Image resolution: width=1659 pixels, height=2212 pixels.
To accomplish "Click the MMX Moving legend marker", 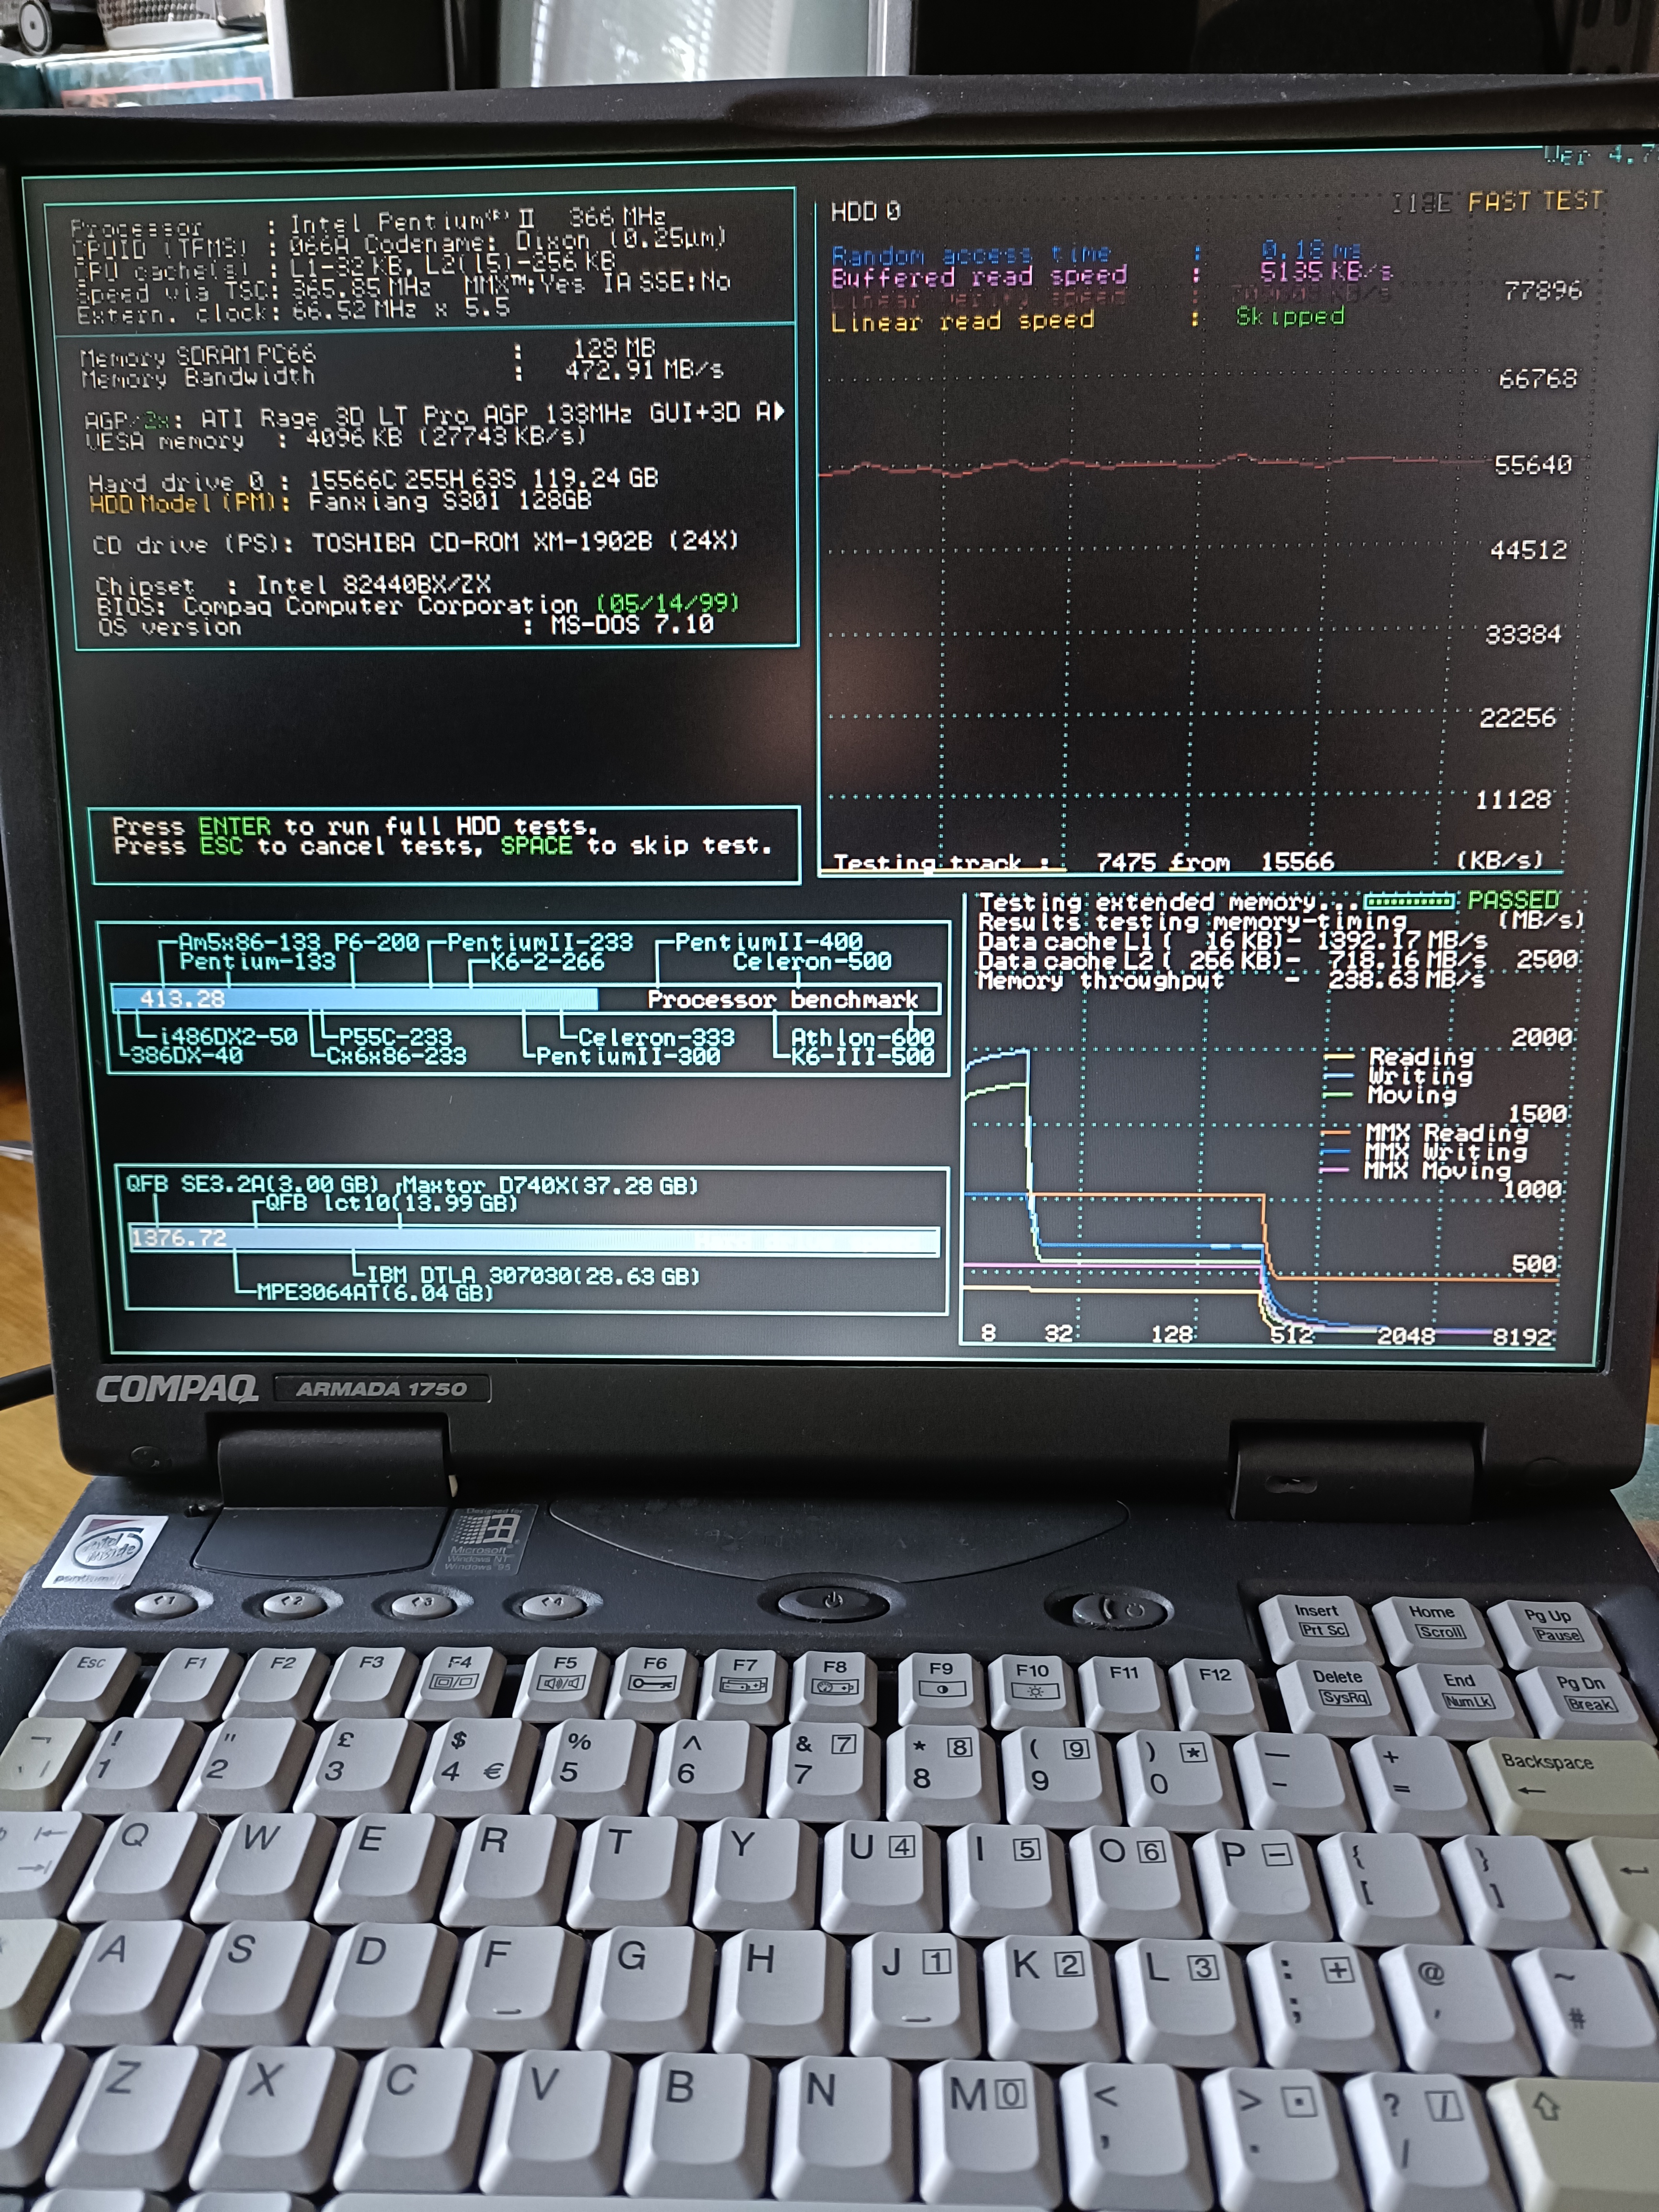I will [x=1335, y=1170].
